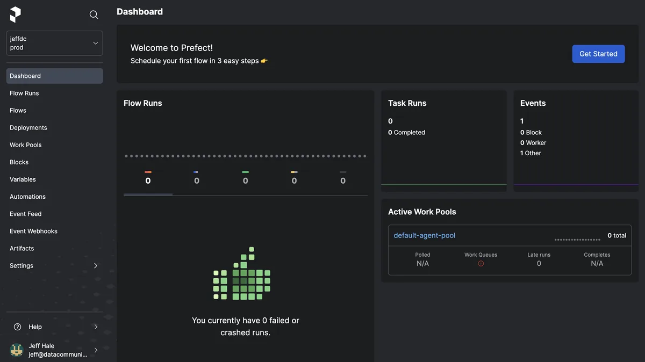Click the Get Started button
The width and height of the screenshot is (645, 362).
598,54
